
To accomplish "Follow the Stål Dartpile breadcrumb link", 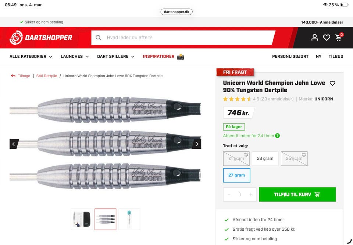I will [x=47, y=76].
